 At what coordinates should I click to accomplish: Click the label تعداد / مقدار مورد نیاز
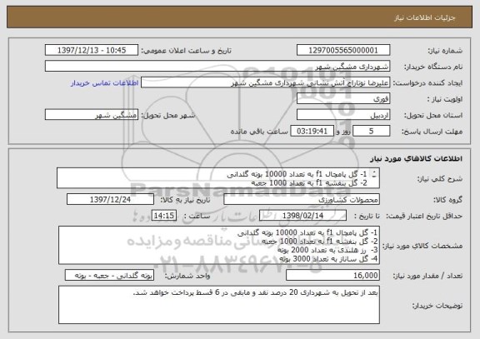[427, 276]
